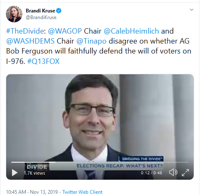
Task: Seek along the video progress bar
Action: [x=100, y=162]
